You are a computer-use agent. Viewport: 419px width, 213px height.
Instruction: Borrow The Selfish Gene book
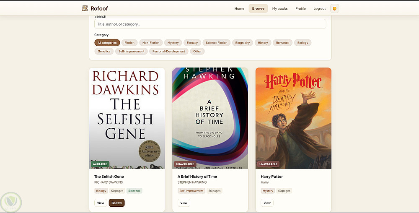click(x=116, y=203)
